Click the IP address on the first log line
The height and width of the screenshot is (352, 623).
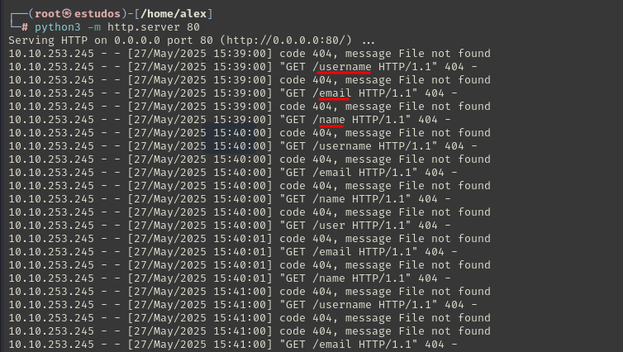51,53
